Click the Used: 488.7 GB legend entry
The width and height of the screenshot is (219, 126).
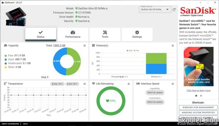coord(15,59)
